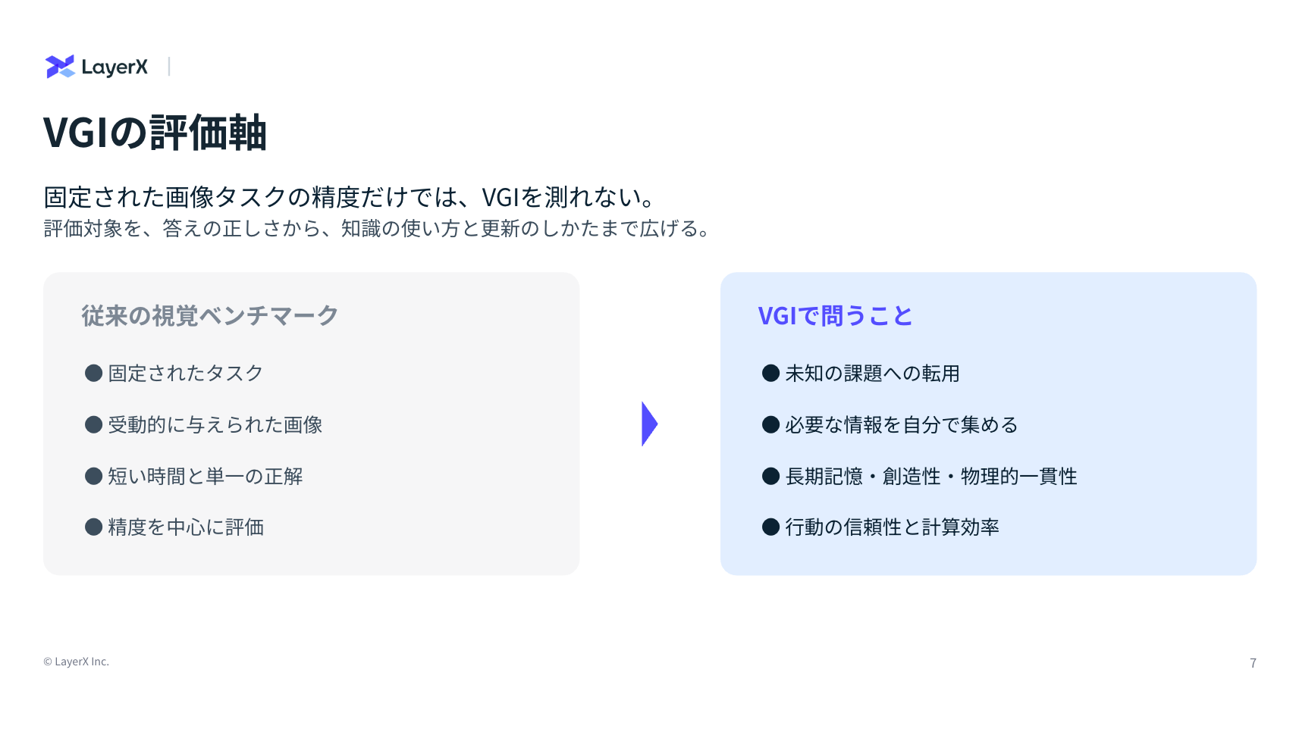Click the VGIの評価軸 slide title
Viewport: 1296px width, 729px height.
click(155, 133)
